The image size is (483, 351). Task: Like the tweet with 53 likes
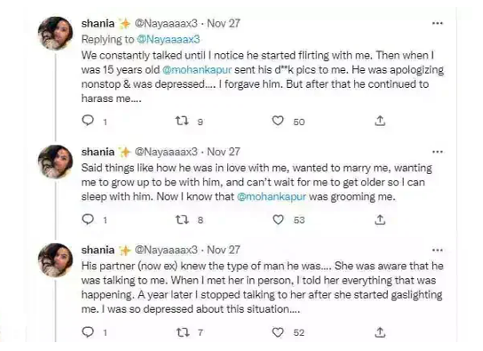(x=278, y=220)
